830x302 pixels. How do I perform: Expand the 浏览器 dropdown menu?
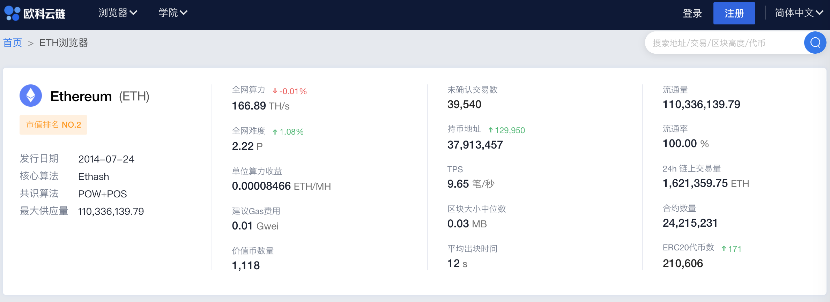coord(118,13)
